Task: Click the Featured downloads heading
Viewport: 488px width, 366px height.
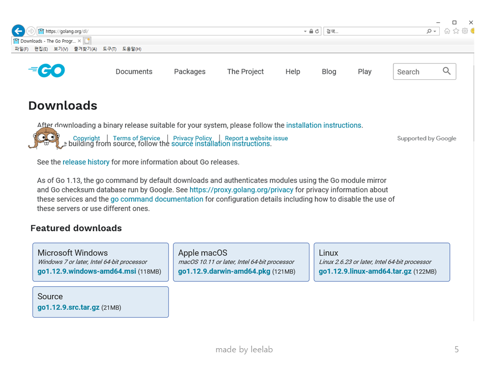Action: (x=76, y=228)
